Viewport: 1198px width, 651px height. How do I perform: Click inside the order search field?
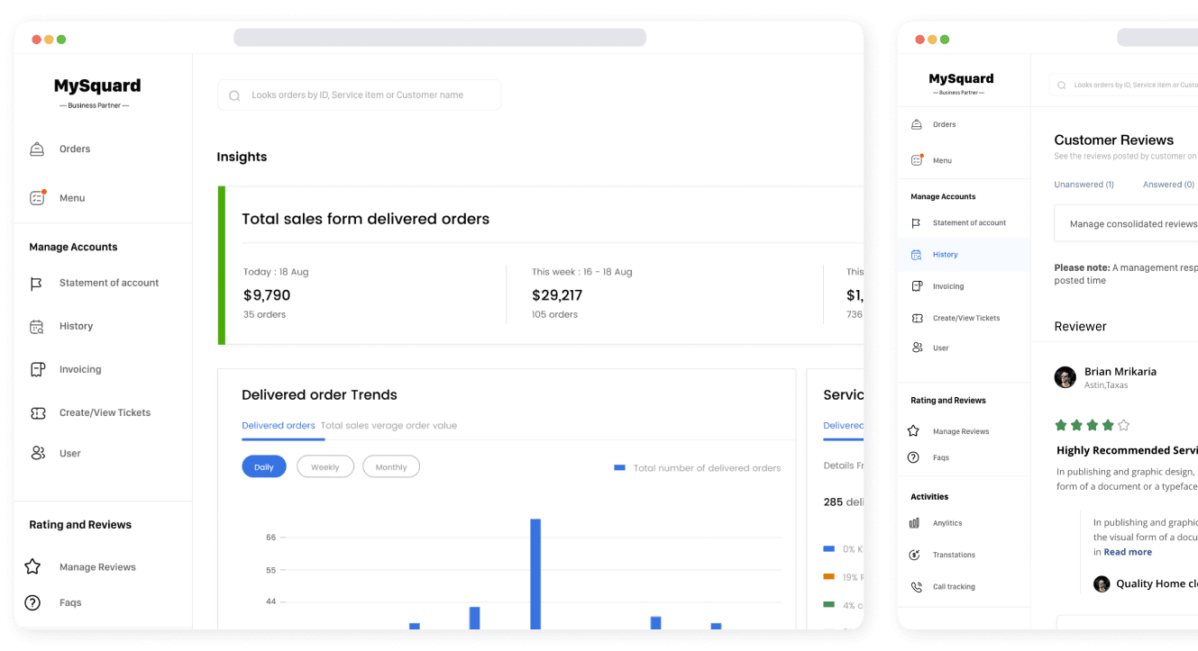pyautogui.click(x=358, y=95)
